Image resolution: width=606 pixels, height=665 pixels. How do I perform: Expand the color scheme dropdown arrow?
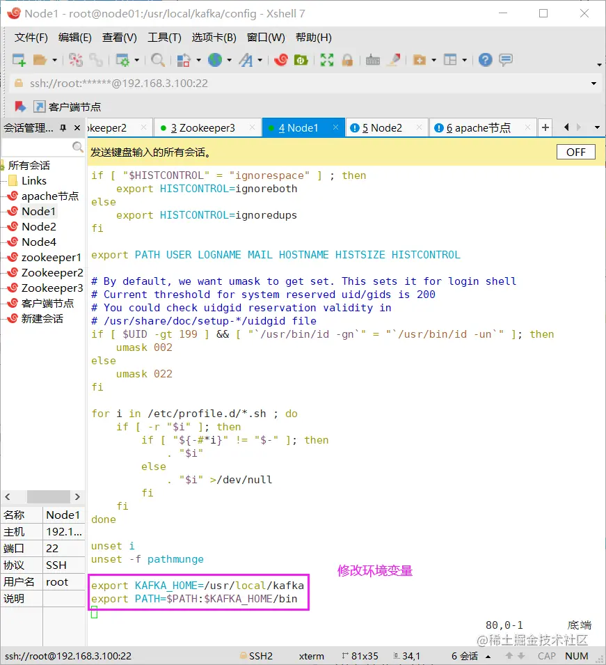pyautogui.click(x=198, y=60)
